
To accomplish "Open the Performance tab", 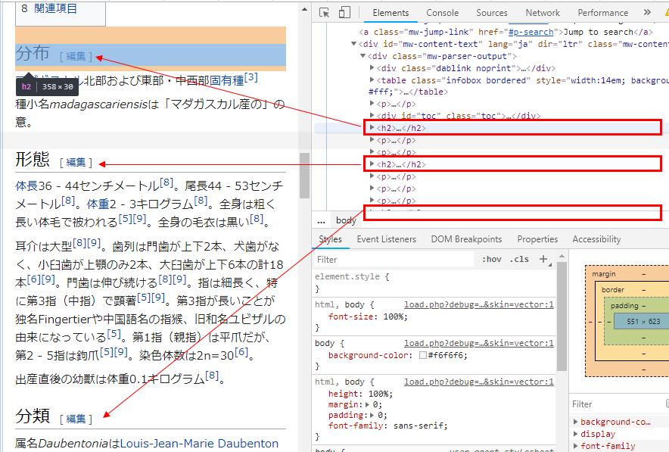I will point(603,13).
